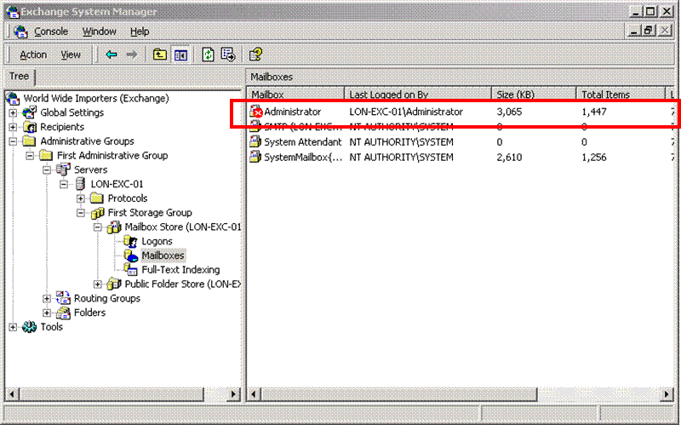Sort by the Total Items column header

tap(621, 94)
